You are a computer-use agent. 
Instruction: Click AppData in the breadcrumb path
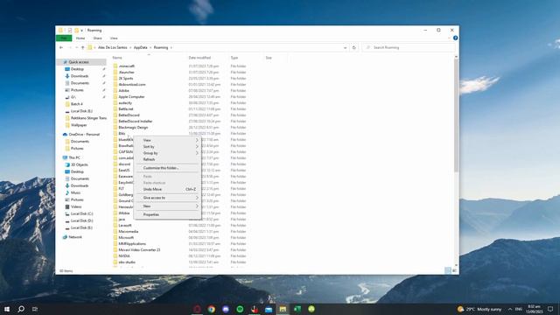[x=140, y=47]
